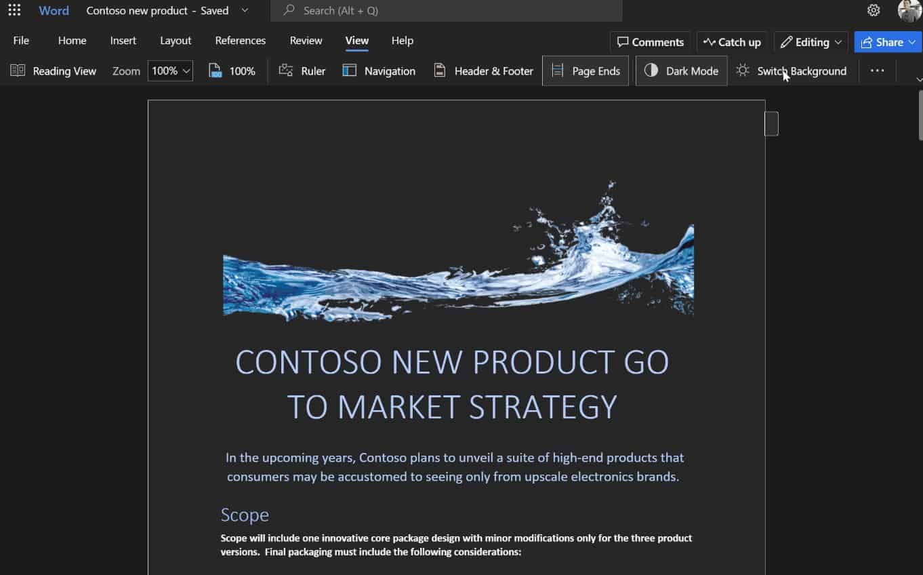Open the app launcher waffle icon
Viewport: 923px width, 575px height.
(14, 10)
